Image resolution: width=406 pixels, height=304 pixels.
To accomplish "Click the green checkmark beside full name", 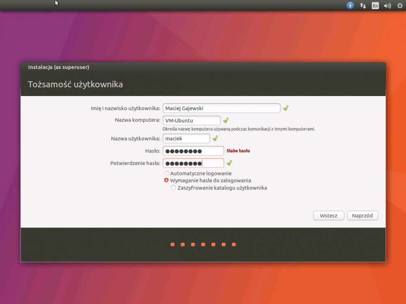I will click(x=285, y=108).
